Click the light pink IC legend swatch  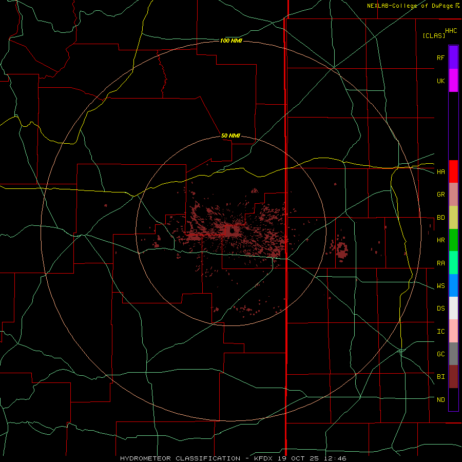point(453,331)
